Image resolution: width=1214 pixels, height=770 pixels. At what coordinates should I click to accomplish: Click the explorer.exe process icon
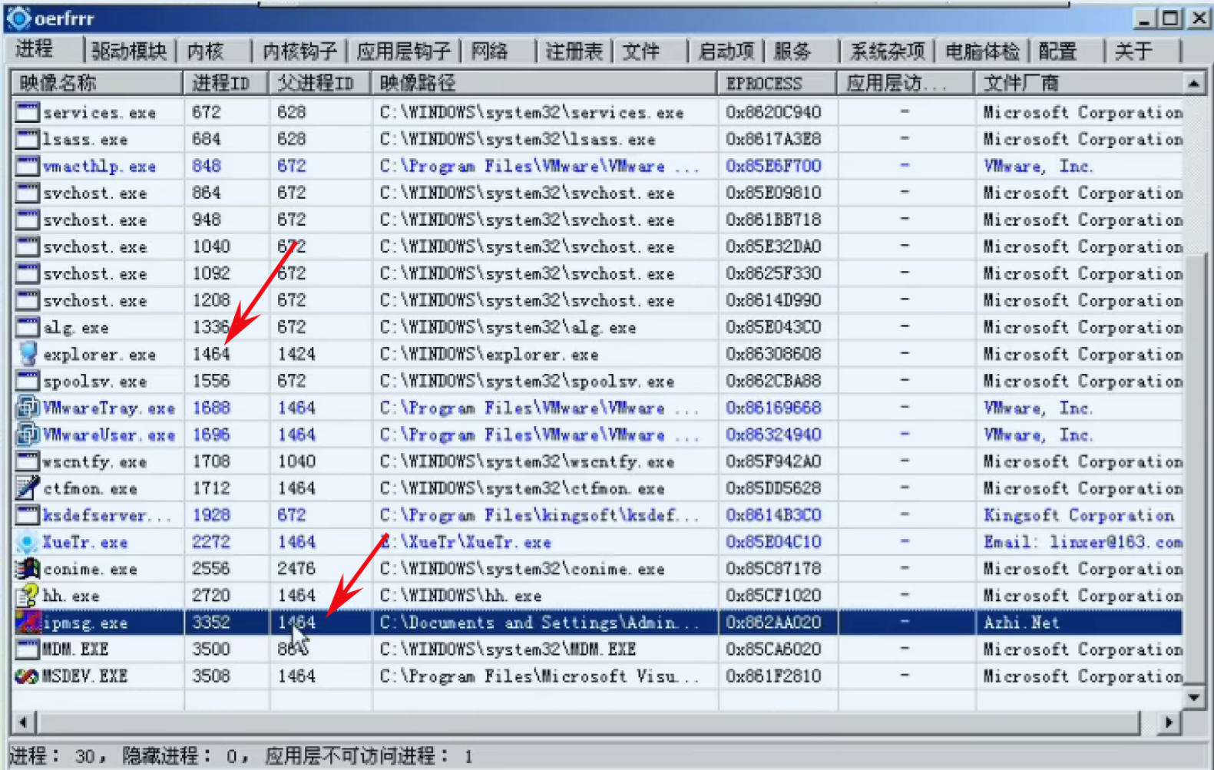click(x=28, y=354)
